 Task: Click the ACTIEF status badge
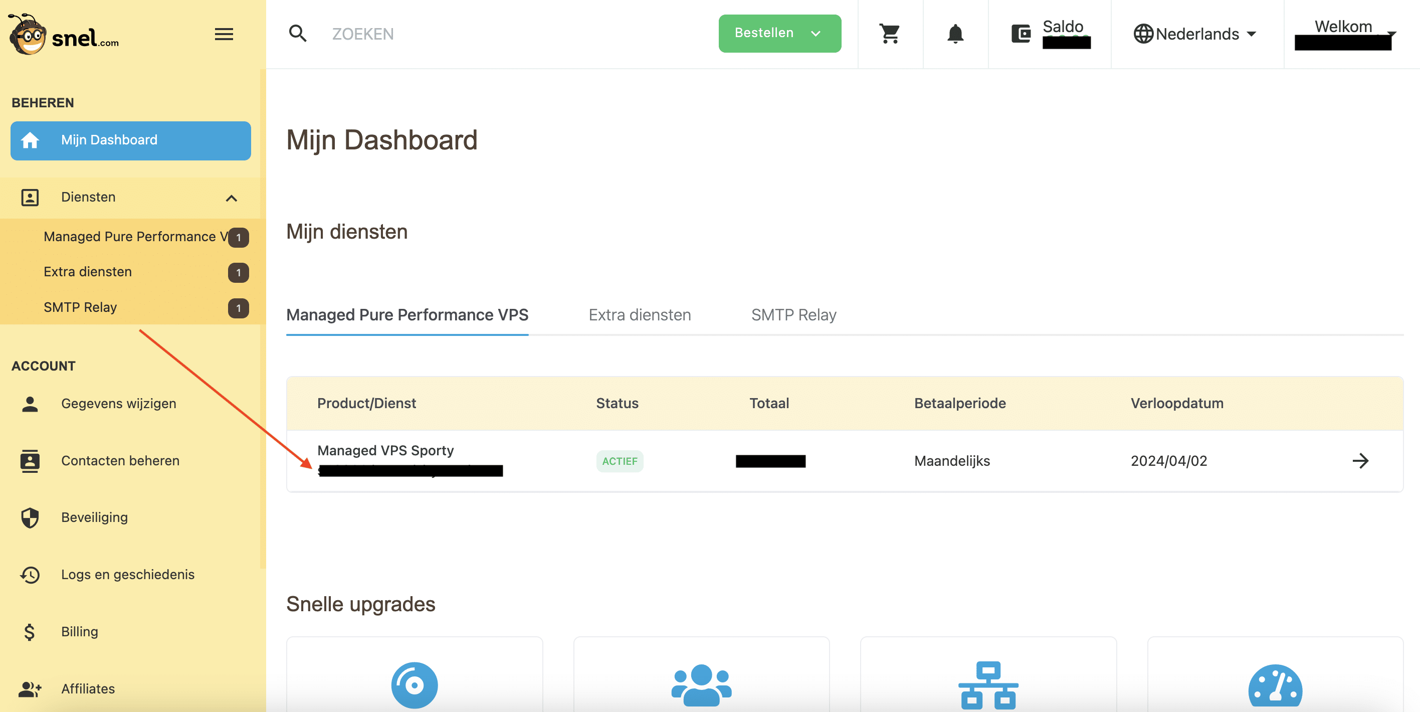tap(620, 461)
